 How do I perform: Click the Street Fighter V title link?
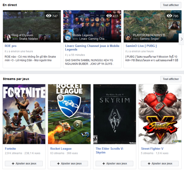[x=152, y=149]
